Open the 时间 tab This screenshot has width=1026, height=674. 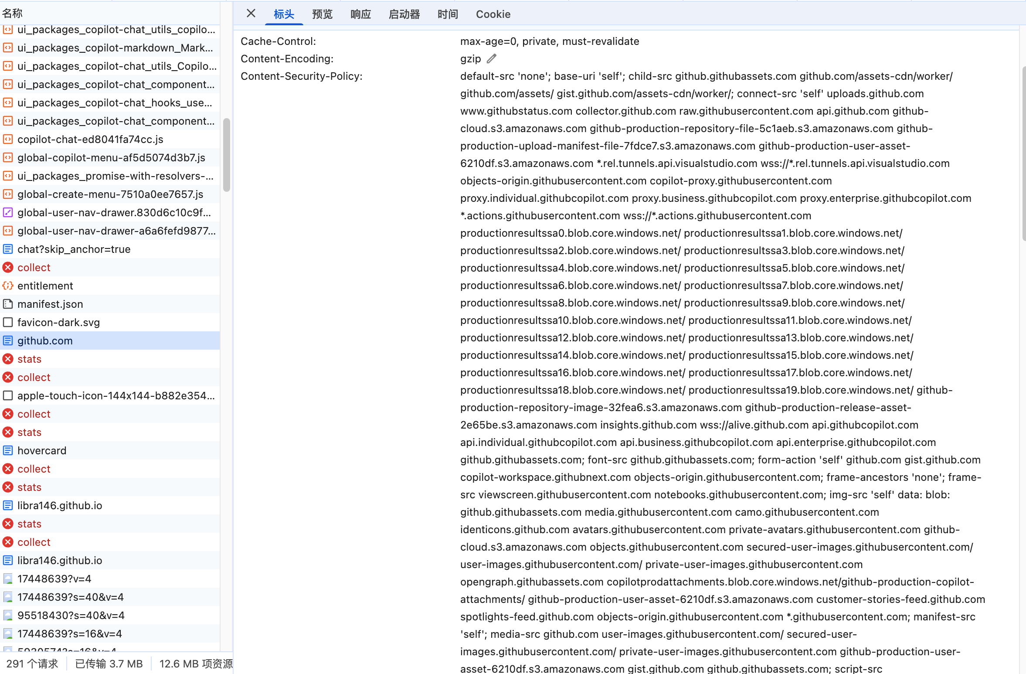448,14
